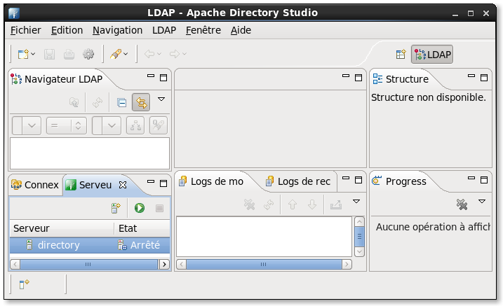Click the fast view icon in status bar
Image resolution: width=503 pixels, height=306 pixels.
click(x=24, y=284)
